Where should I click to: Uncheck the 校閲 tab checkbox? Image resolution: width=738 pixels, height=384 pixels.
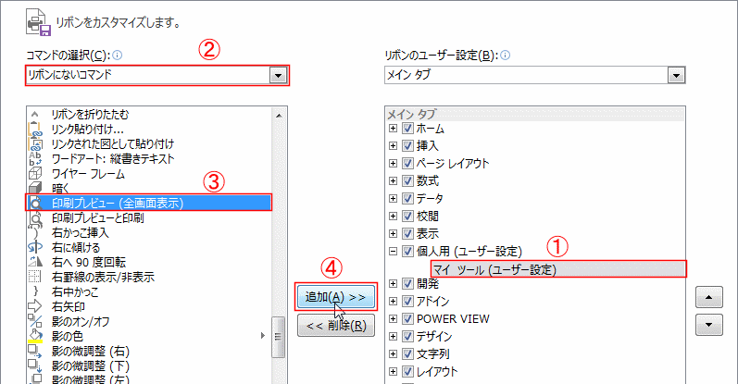[407, 216]
